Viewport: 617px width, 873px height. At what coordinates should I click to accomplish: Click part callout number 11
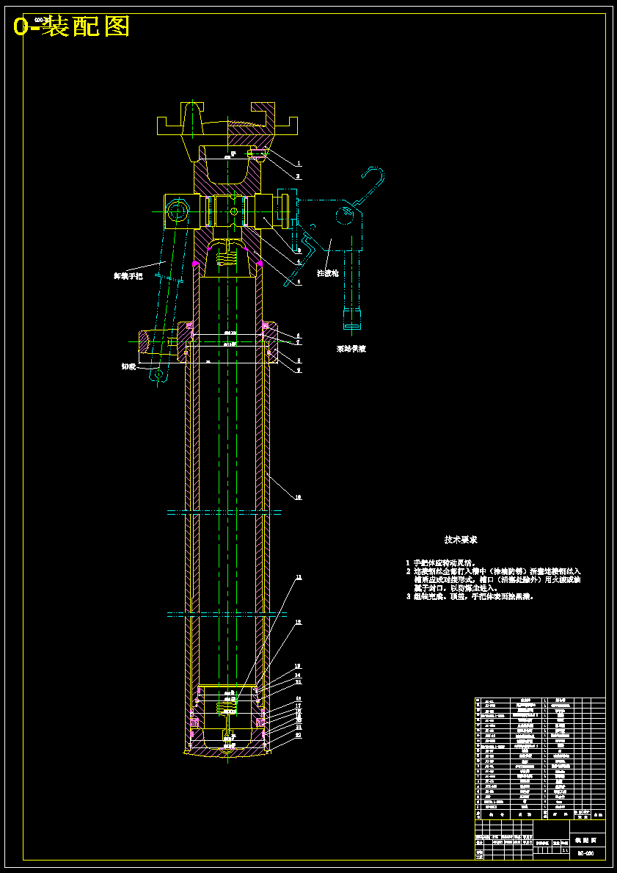[298, 577]
